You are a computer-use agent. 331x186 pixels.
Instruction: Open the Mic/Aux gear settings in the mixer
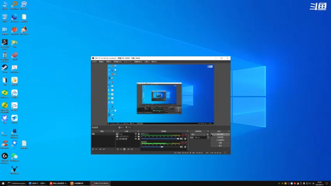(185, 139)
